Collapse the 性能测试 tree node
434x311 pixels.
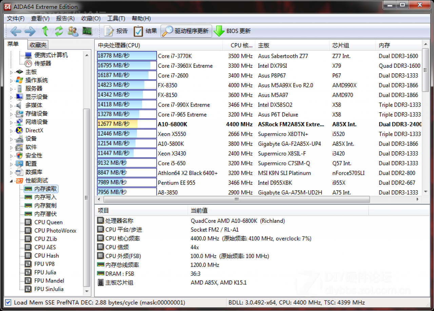point(11,180)
